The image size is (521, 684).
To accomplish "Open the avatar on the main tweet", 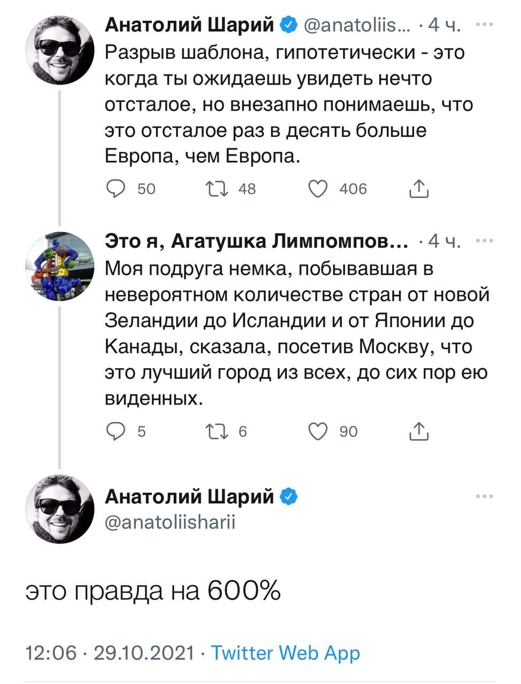I will 60,509.
